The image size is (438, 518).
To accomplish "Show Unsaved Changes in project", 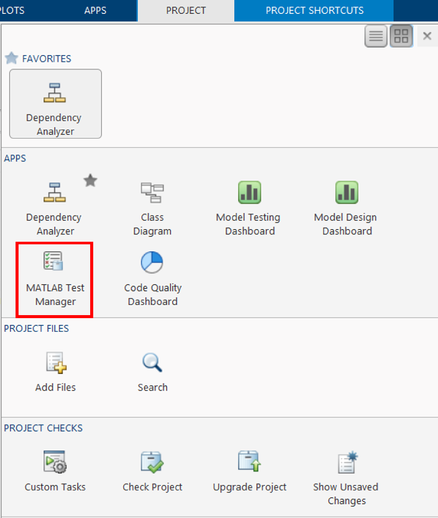I will [x=346, y=475].
